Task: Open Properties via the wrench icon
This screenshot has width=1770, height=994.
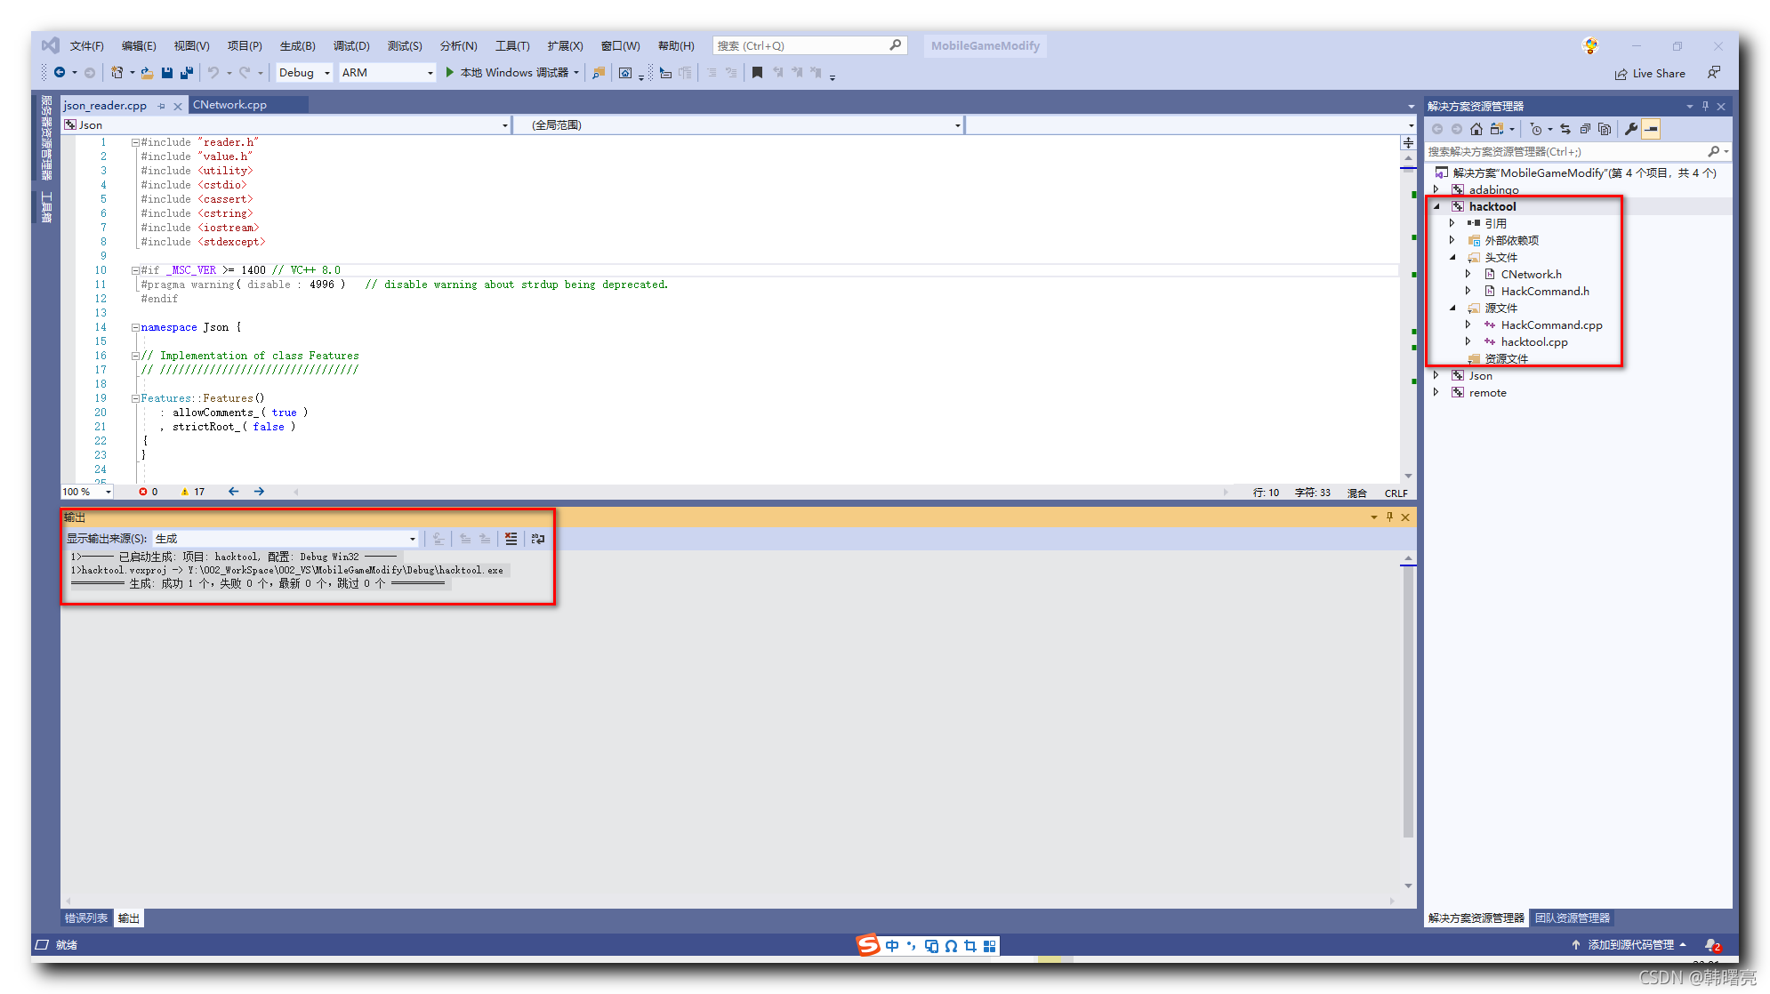Action: pos(1630,130)
